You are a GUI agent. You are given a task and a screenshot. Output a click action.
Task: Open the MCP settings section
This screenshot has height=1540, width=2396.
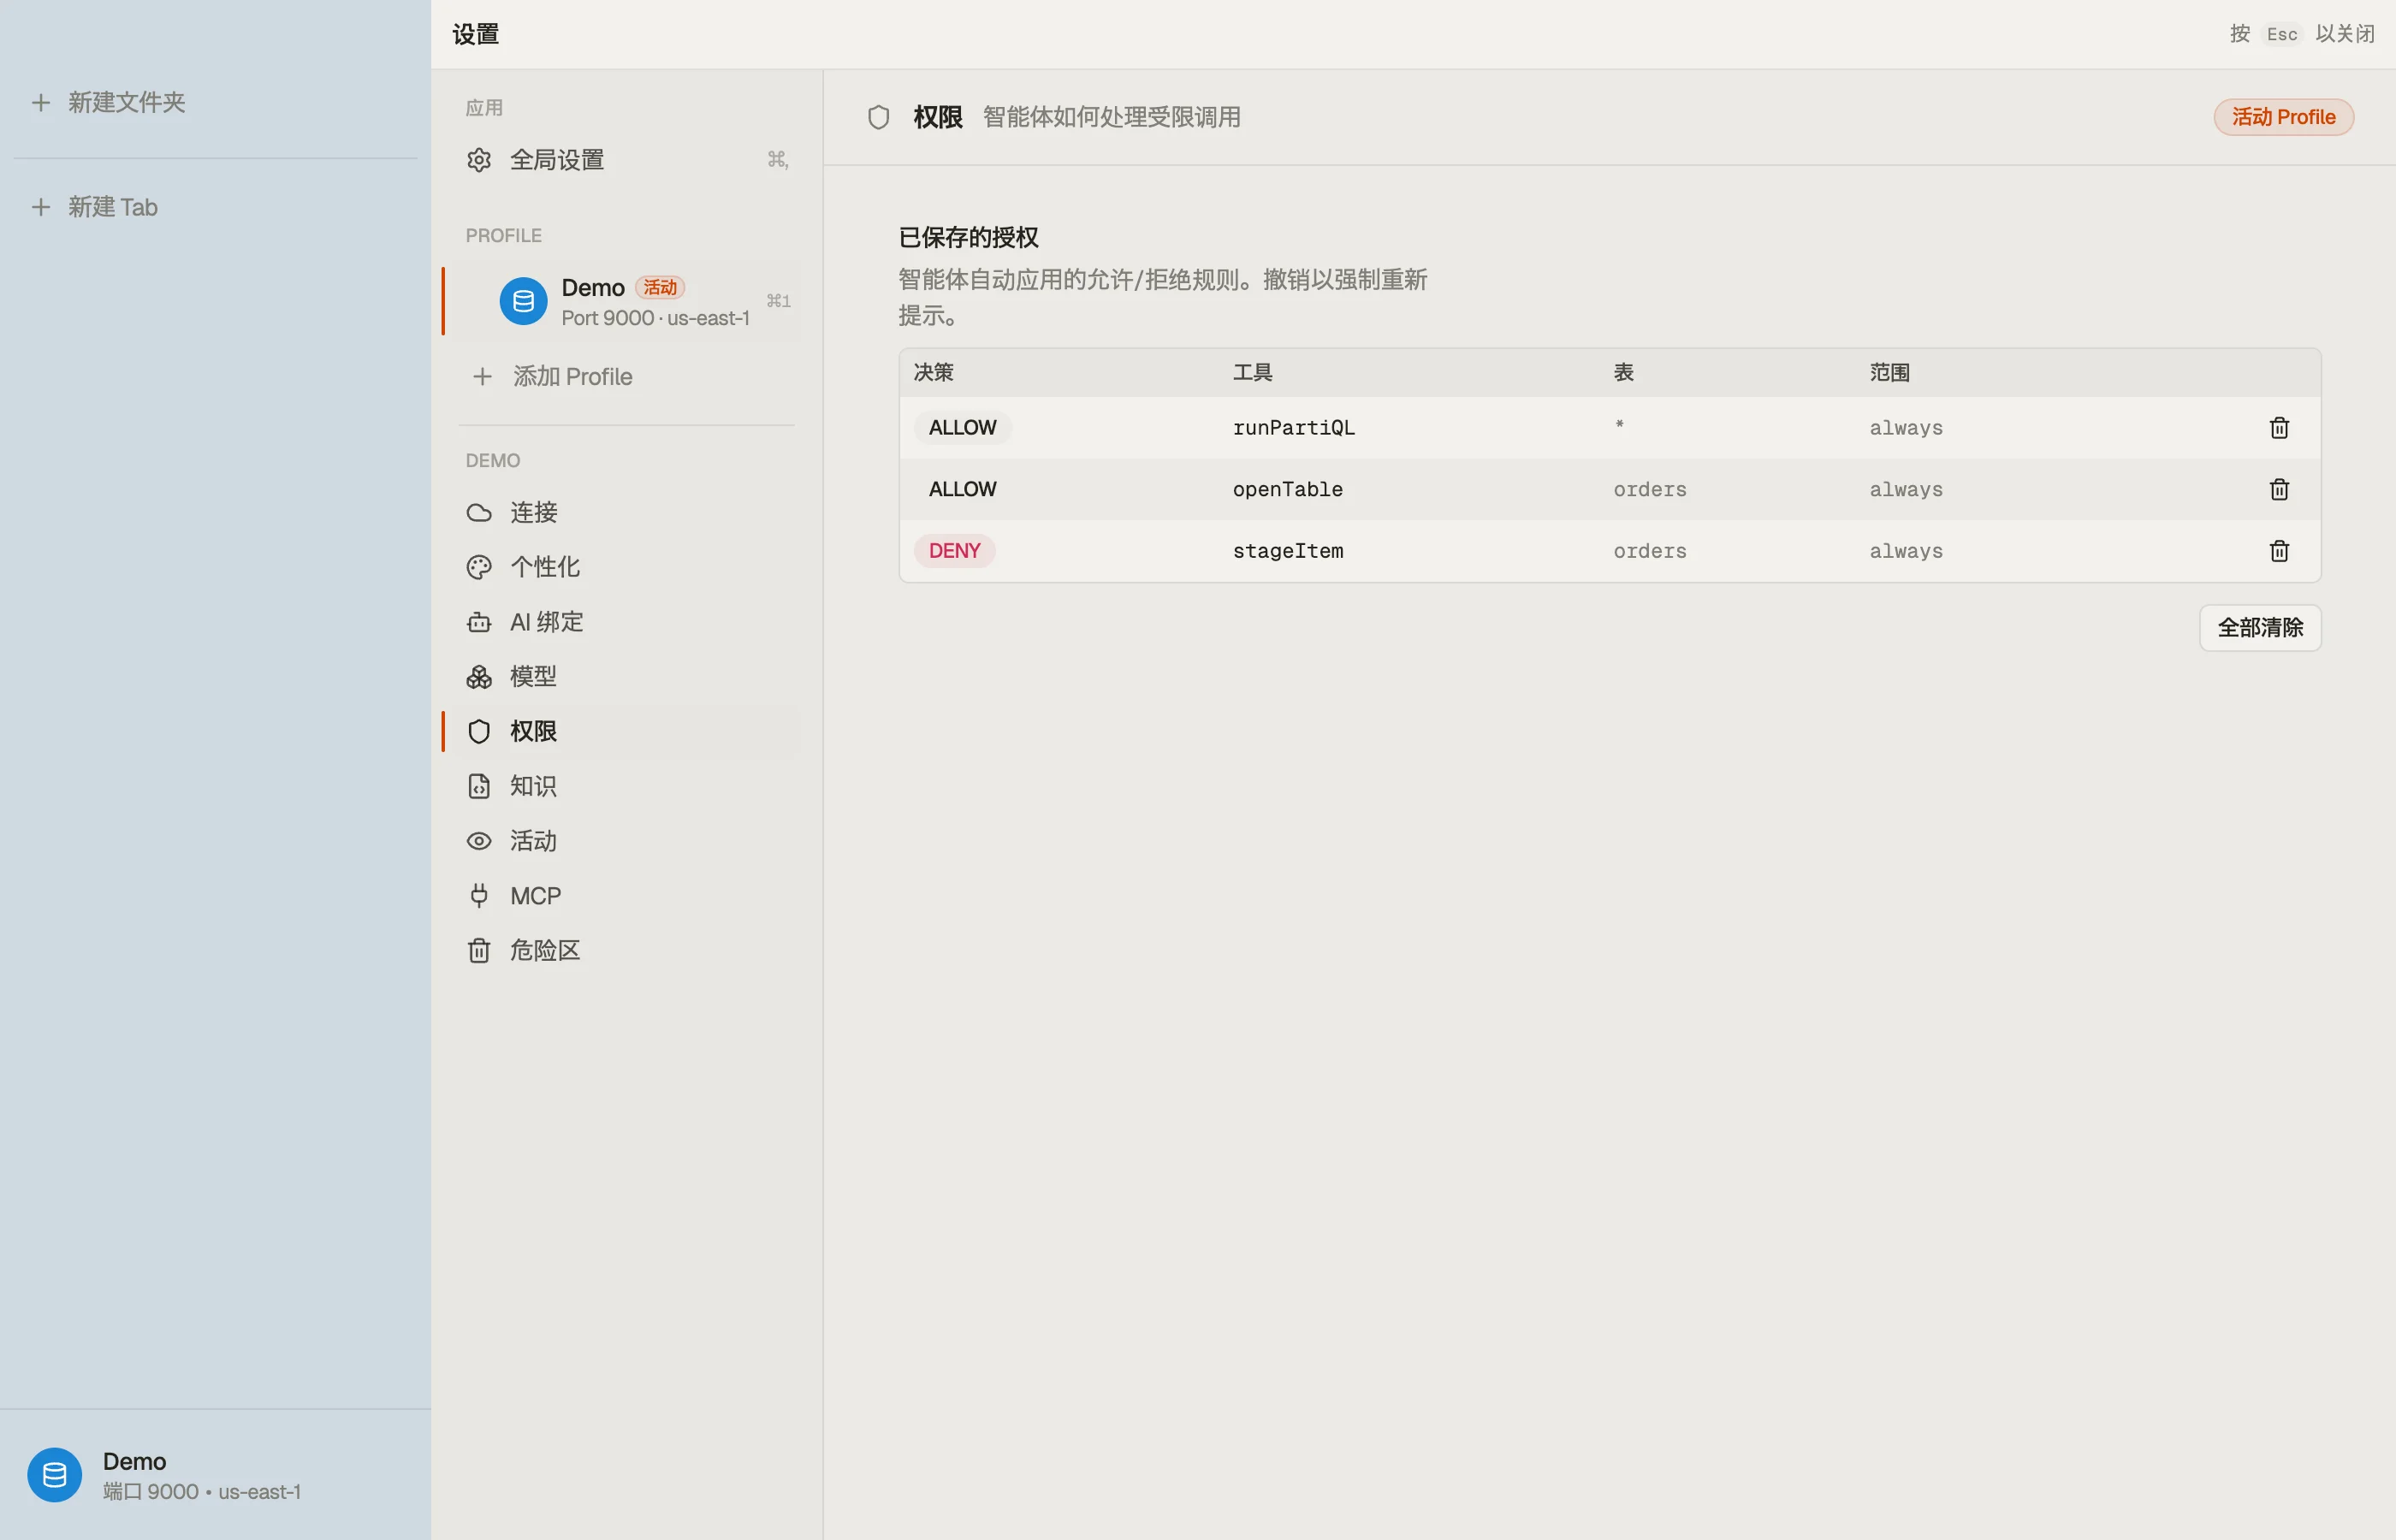pyautogui.click(x=627, y=896)
